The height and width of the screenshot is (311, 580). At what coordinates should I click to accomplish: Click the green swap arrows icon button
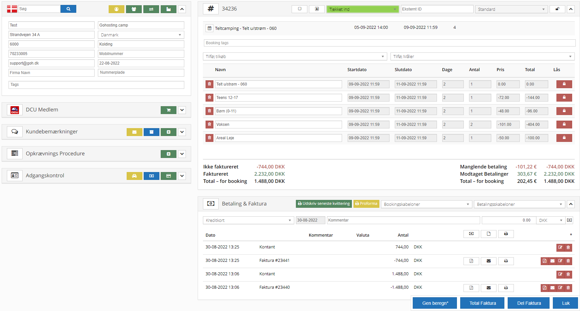151,9
